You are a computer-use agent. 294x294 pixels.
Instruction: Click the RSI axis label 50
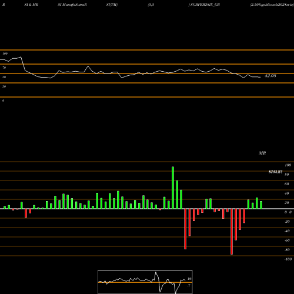pos(4,77)
